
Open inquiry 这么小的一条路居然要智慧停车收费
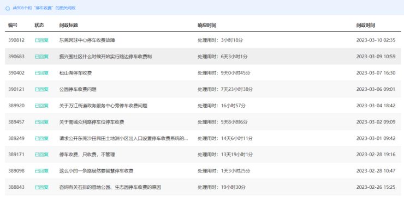coord(96,171)
